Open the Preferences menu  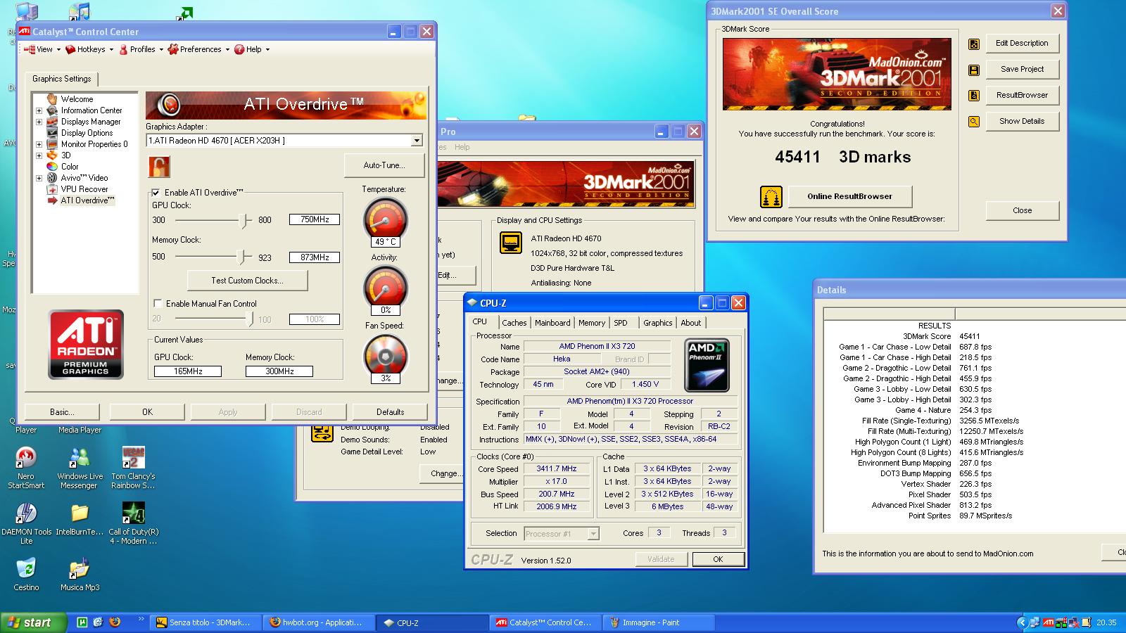point(199,49)
